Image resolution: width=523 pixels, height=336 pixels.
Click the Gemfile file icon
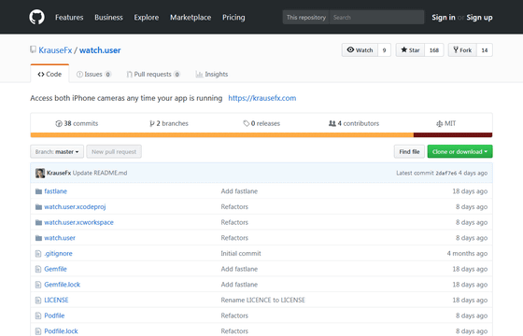pyautogui.click(x=38, y=269)
